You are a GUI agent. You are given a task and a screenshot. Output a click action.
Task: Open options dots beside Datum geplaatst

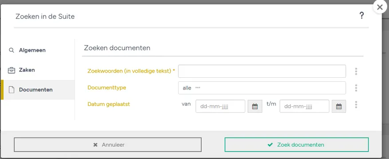point(356,105)
